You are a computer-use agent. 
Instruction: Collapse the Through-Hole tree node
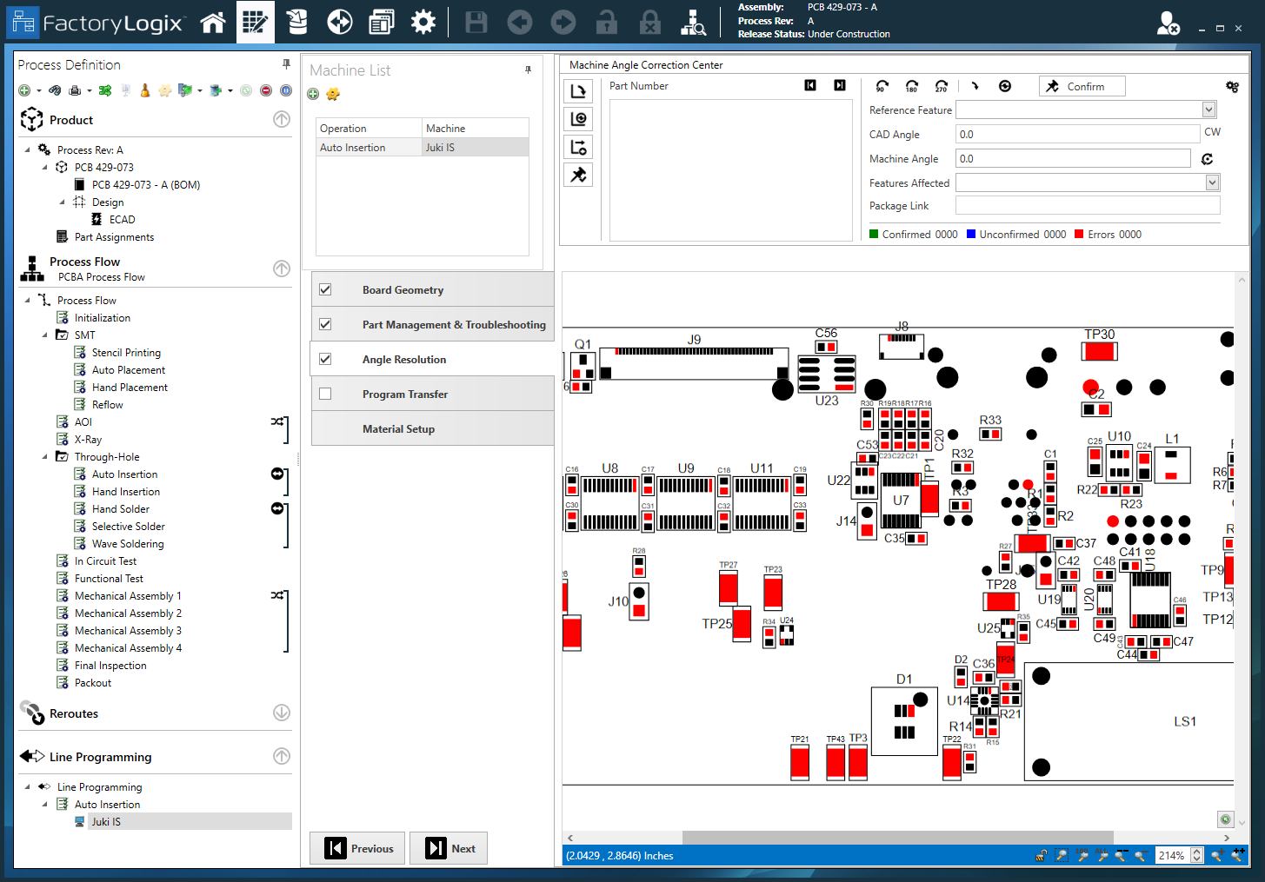click(45, 456)
